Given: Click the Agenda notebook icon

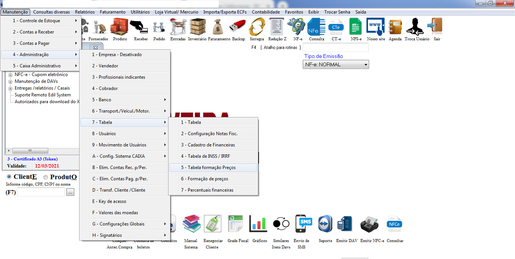Looking at the screenshot, I should (395, 28).
